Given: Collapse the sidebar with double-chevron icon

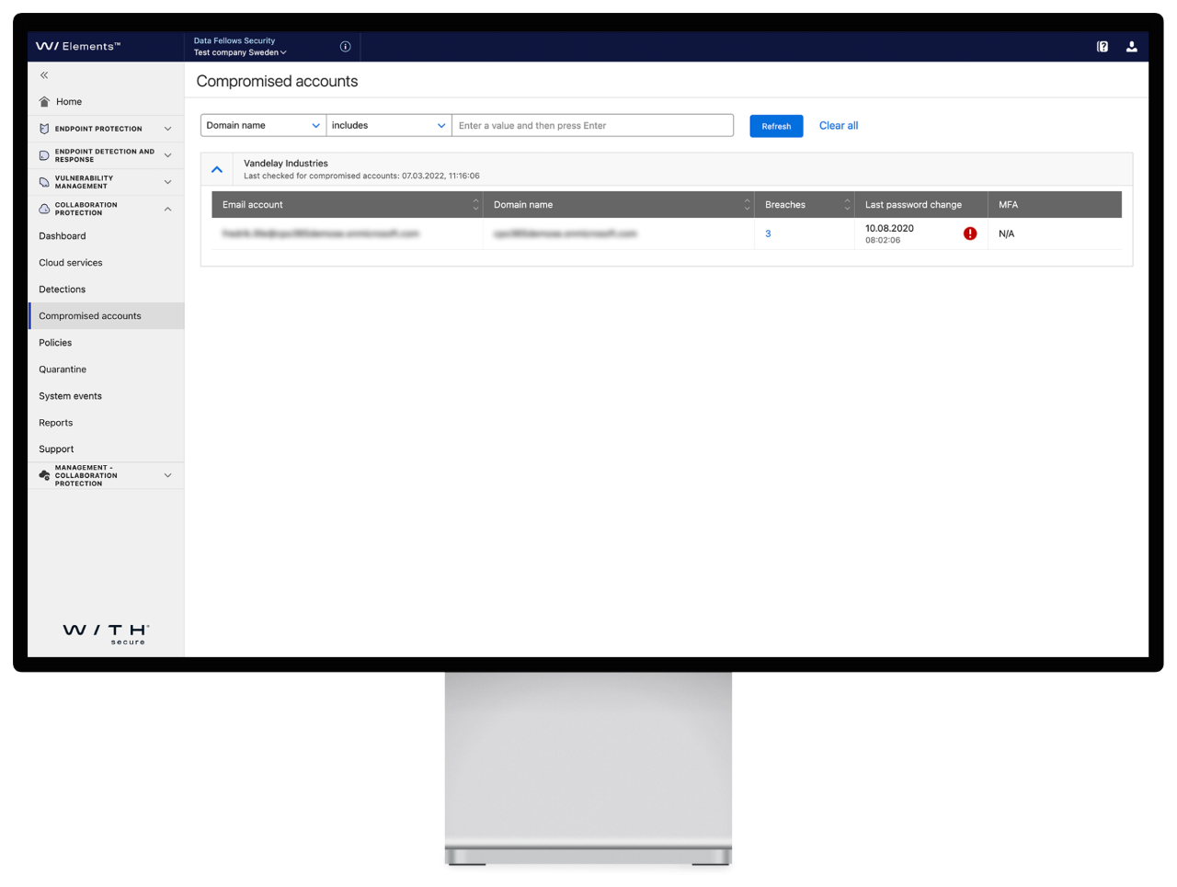Looking at the screenshot, I should pos(44,75).
